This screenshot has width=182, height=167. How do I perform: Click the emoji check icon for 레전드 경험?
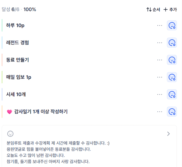172,43
